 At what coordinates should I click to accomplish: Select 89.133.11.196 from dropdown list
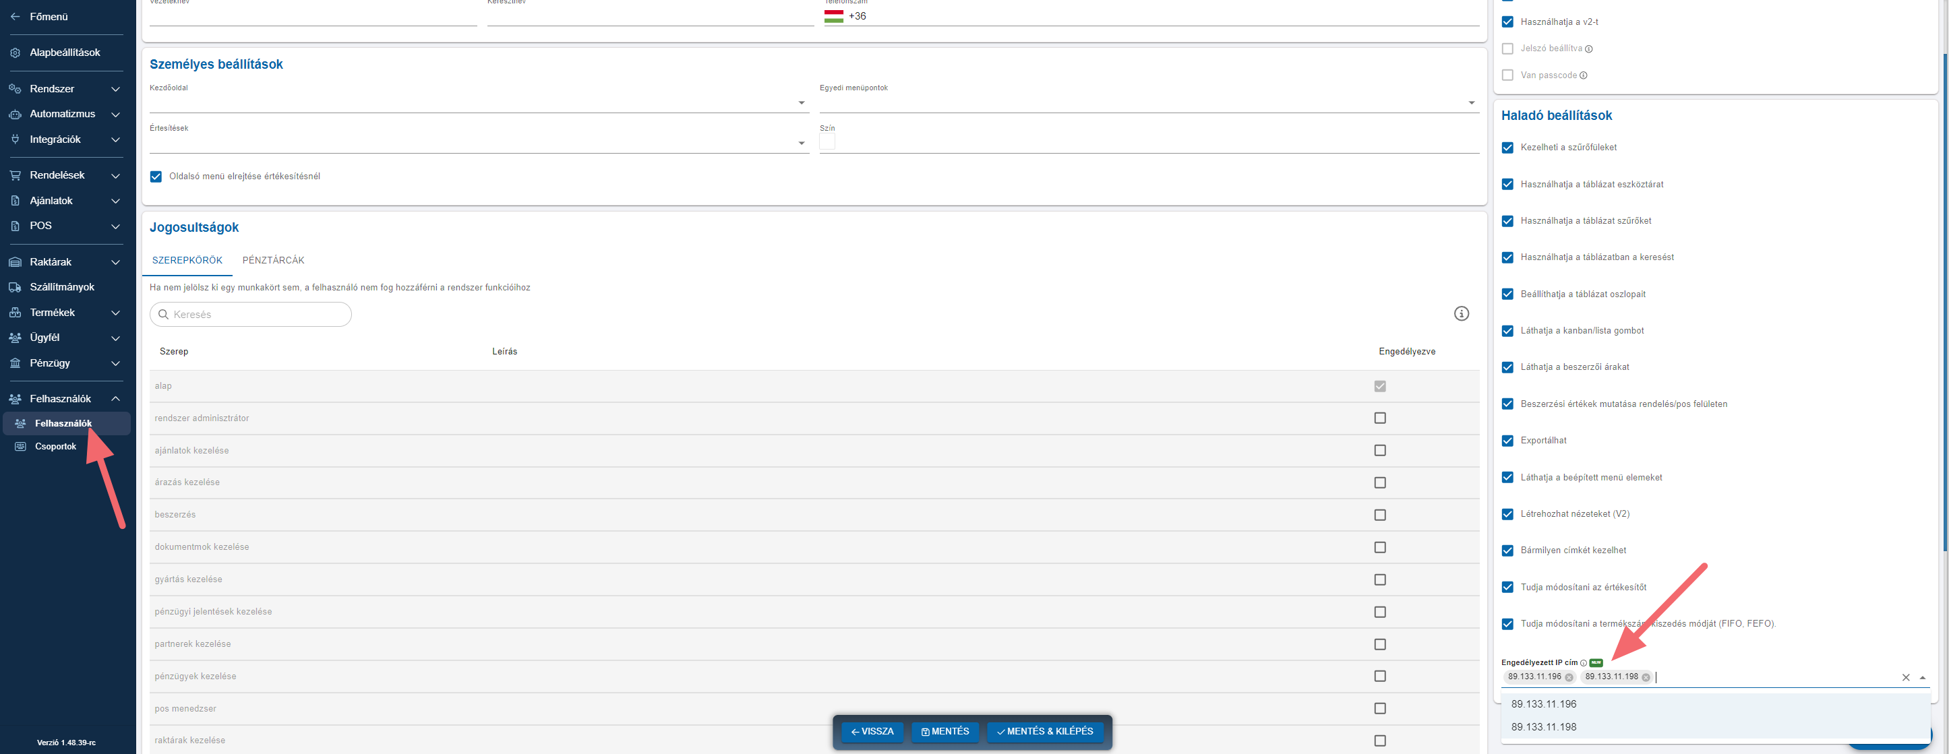coord(1715,704)
